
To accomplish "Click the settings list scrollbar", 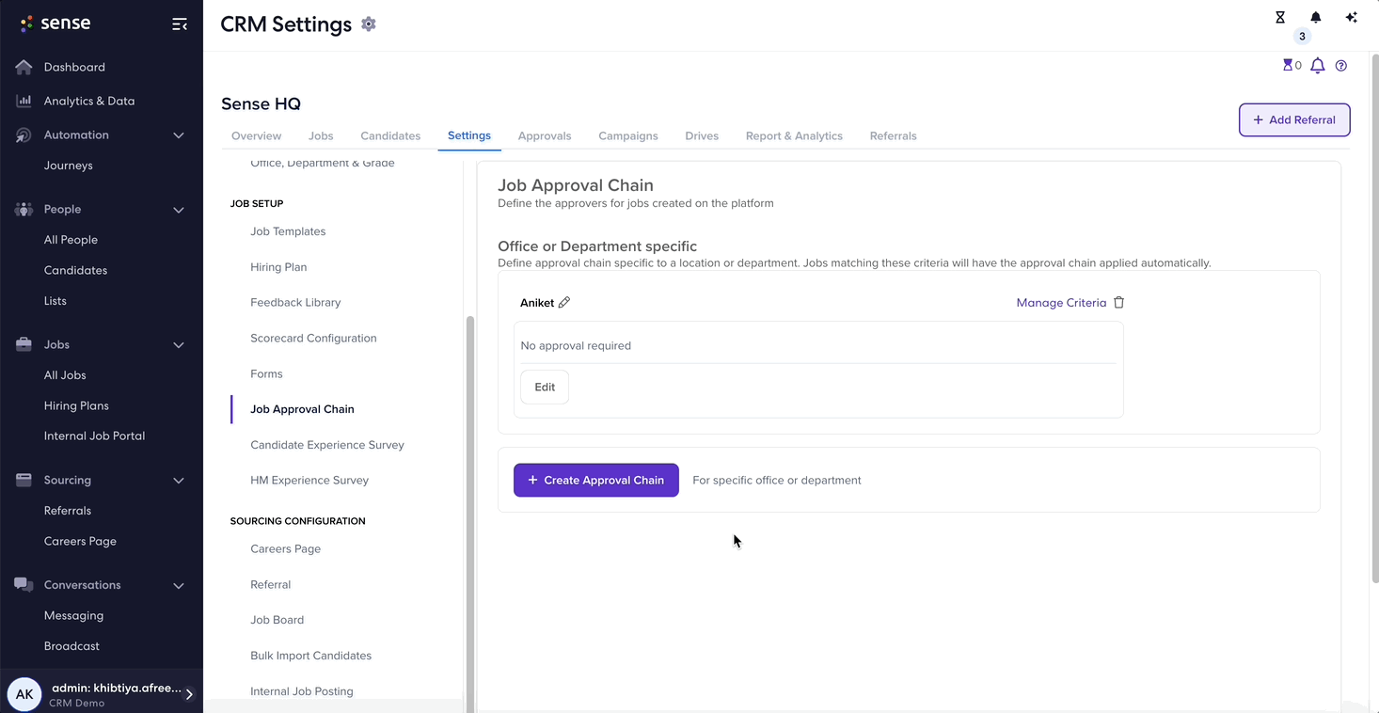I will (x=470, y=513).
